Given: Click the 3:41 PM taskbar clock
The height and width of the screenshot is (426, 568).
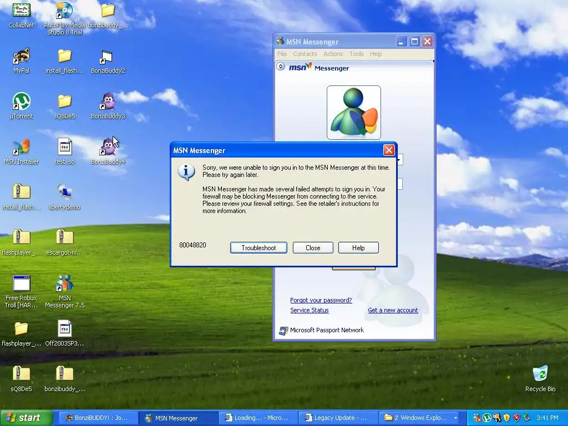Looking at the screenshot, I should click(547, 418).
